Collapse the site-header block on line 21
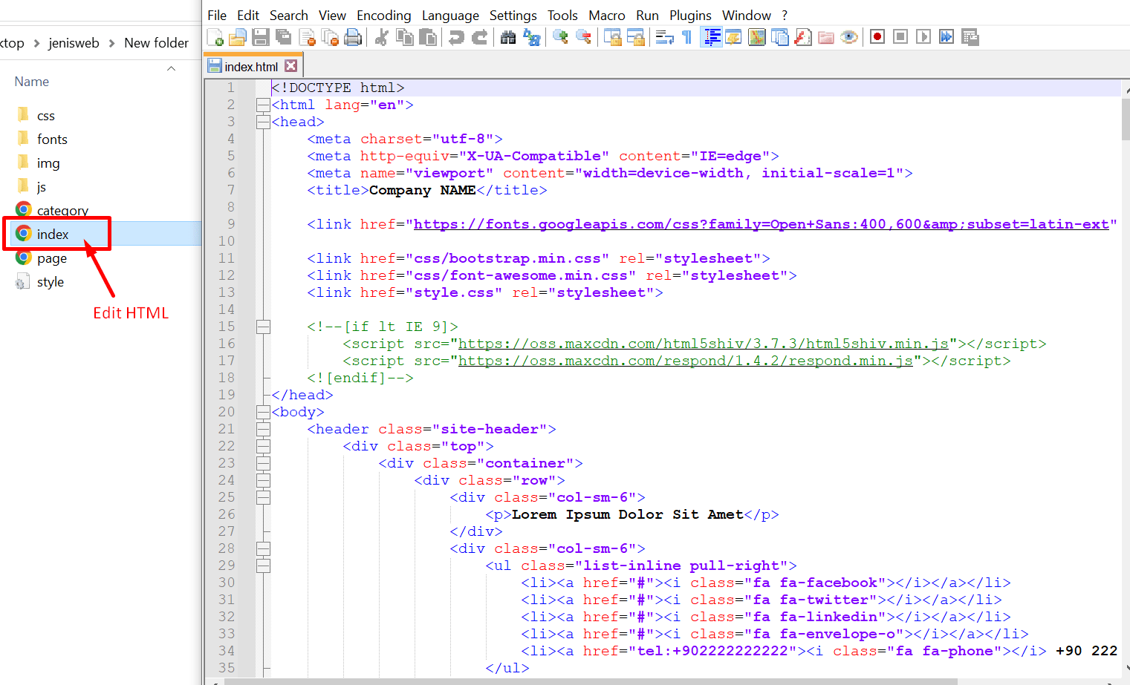Screen dimensions: 1130x685 tap(263, 429)
